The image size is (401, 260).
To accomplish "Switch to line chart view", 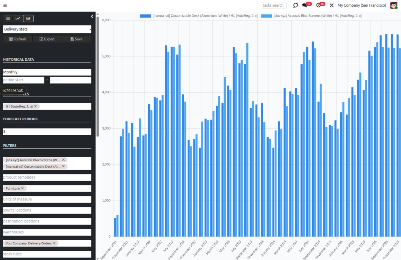I will pos(18,18).
